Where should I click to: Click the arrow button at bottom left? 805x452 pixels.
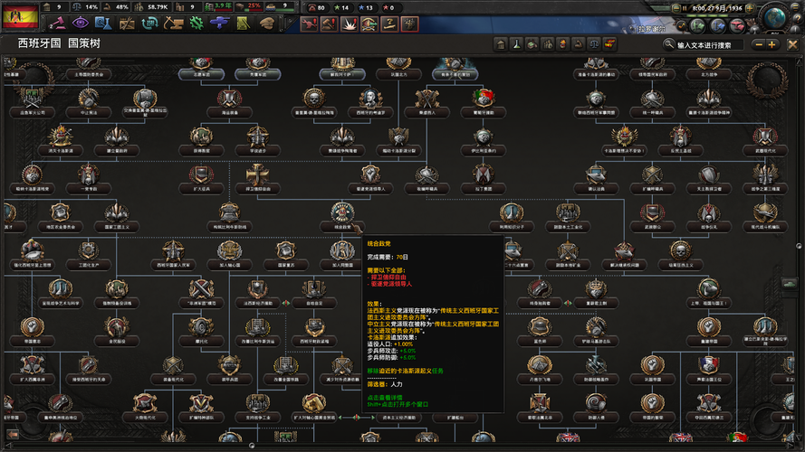coord(12,435)
